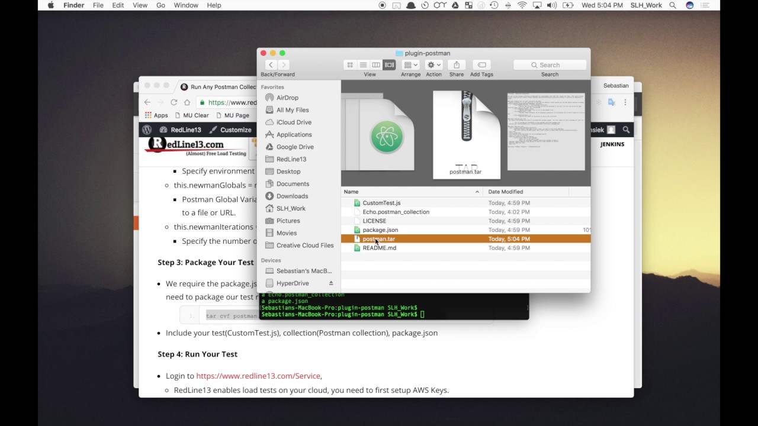Open Siri from the menu bar

tap(689, 5)
